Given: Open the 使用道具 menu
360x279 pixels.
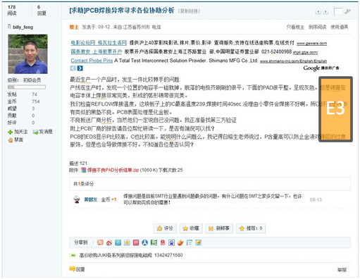Looking at the screenshot, I should [x=340, y=27].
